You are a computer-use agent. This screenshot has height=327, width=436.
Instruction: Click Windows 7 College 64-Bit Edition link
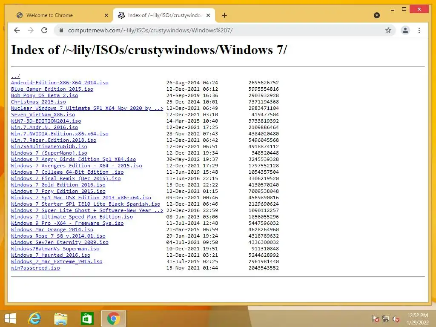click(x=67, y=172)
